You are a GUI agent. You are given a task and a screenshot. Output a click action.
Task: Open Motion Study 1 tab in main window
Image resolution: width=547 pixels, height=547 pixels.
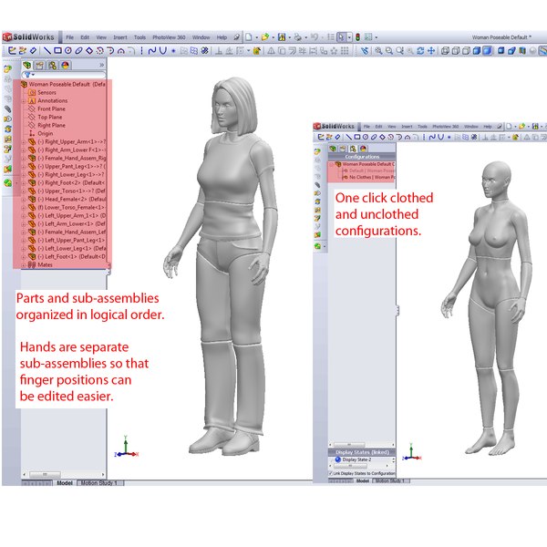pyautogui.click(x=99, y=483)
